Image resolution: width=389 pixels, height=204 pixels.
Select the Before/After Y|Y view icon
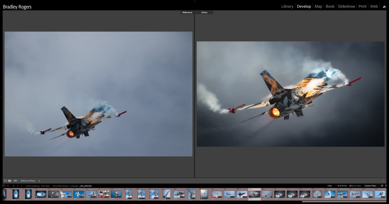click(15, 181)
